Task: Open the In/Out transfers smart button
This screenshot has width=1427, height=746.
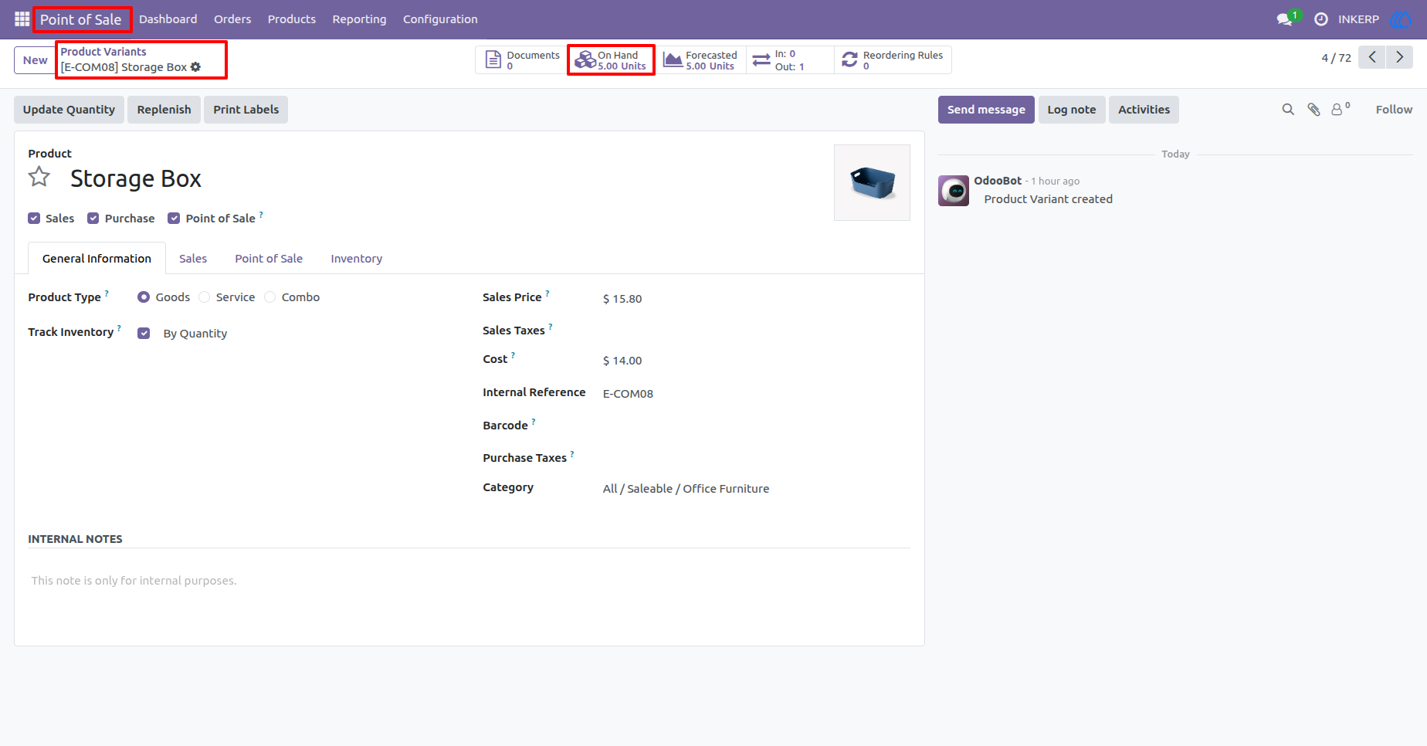Action: (790, 60)
